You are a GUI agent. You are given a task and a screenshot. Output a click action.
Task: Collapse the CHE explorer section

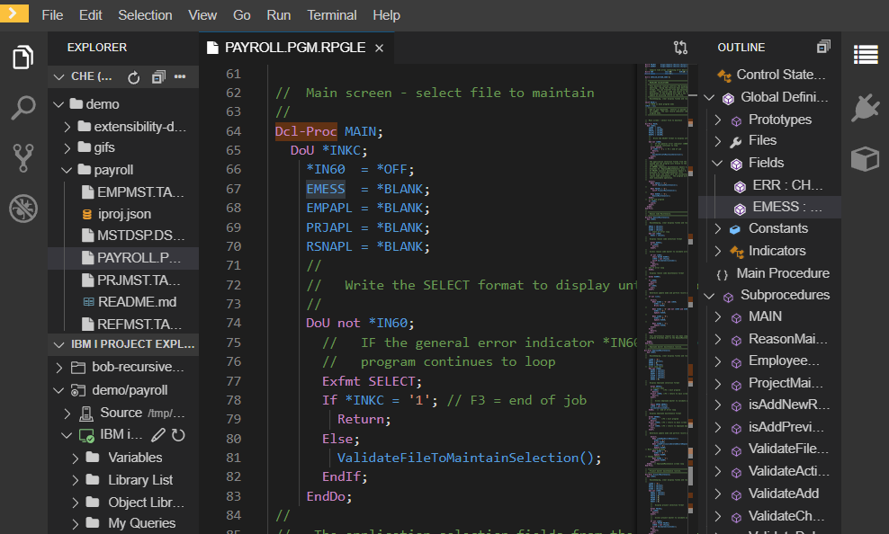(59, 76)
